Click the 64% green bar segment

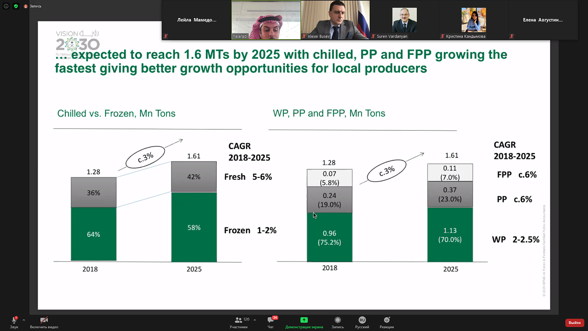pyautogui.click(x=94, y=234)
